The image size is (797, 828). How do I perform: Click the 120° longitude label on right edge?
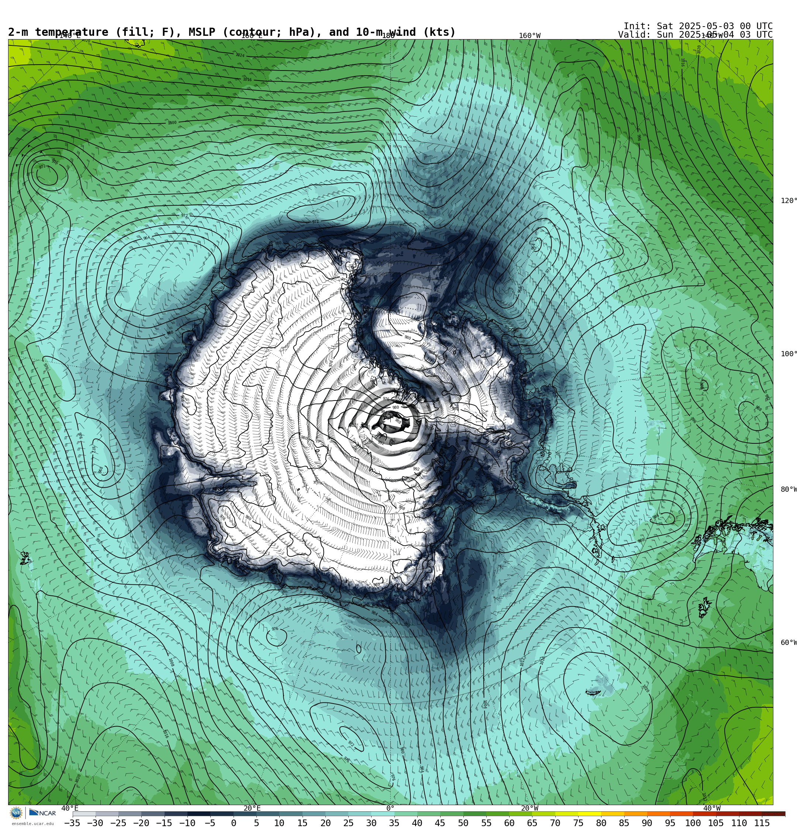(x=789, y=201)
